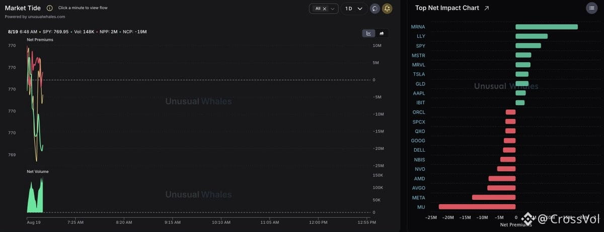Click the red AMD net premium bar
604x232 pixels.
click(502, 178)
